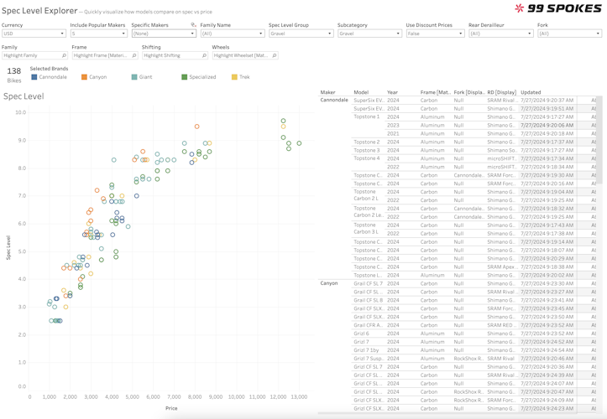
Task: Select the Specialized legend label
Action: pos(202,77)
